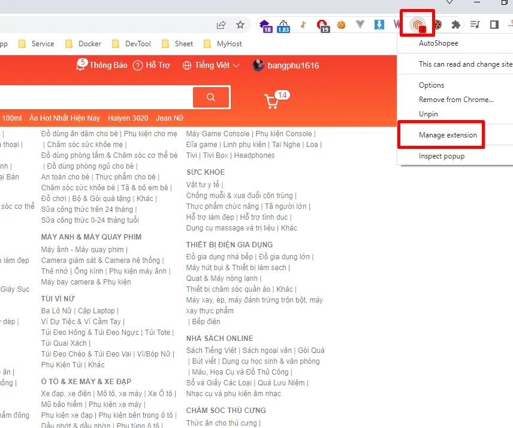Viewport: 513px width, 428px height.
Task: Open 'Thực phẩm chức năng' category link
Action: pos(222,206)
